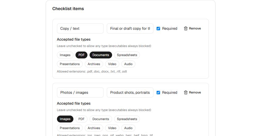Click trash icon for Copy / text item
This screenshot has width=261, height=136.
(x=185, y=28)
